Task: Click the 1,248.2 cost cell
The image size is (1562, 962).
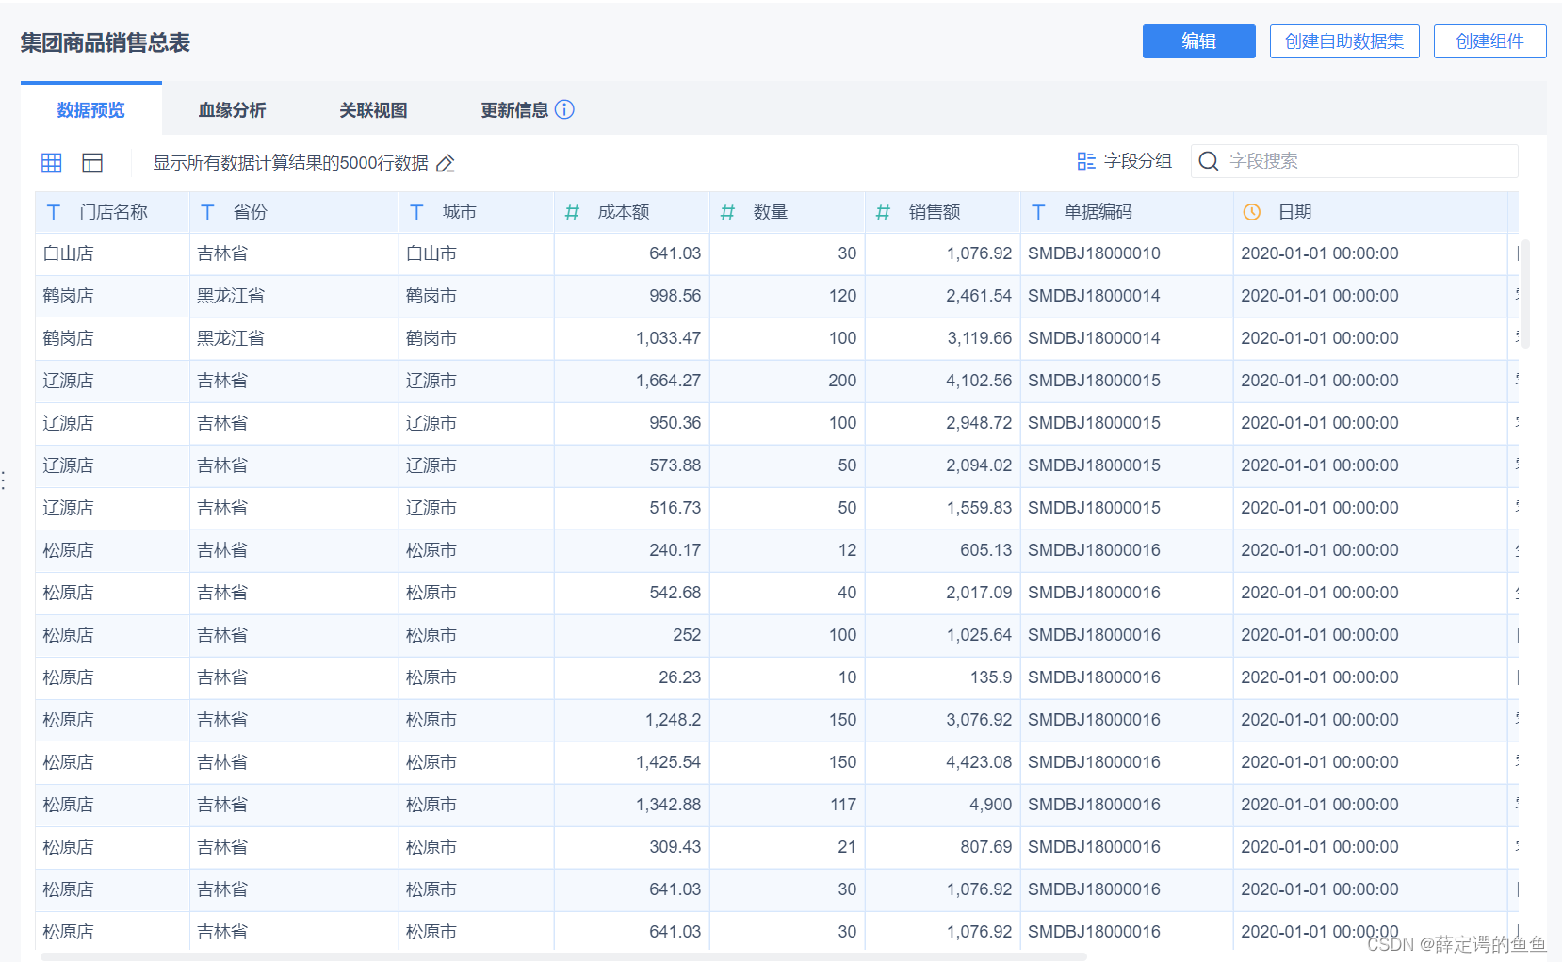Action: tap(631, 720)
